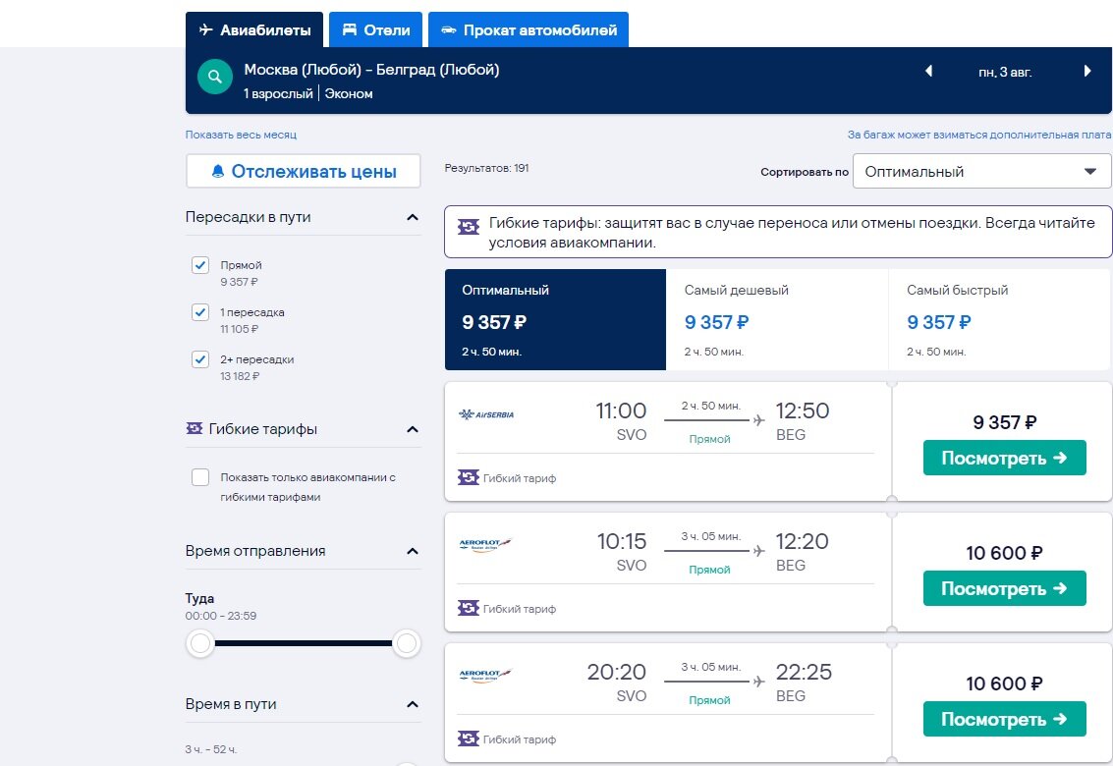Click the Эконом class text
This screenshot has height=766, width=1113.
click(x=349, y=93)
